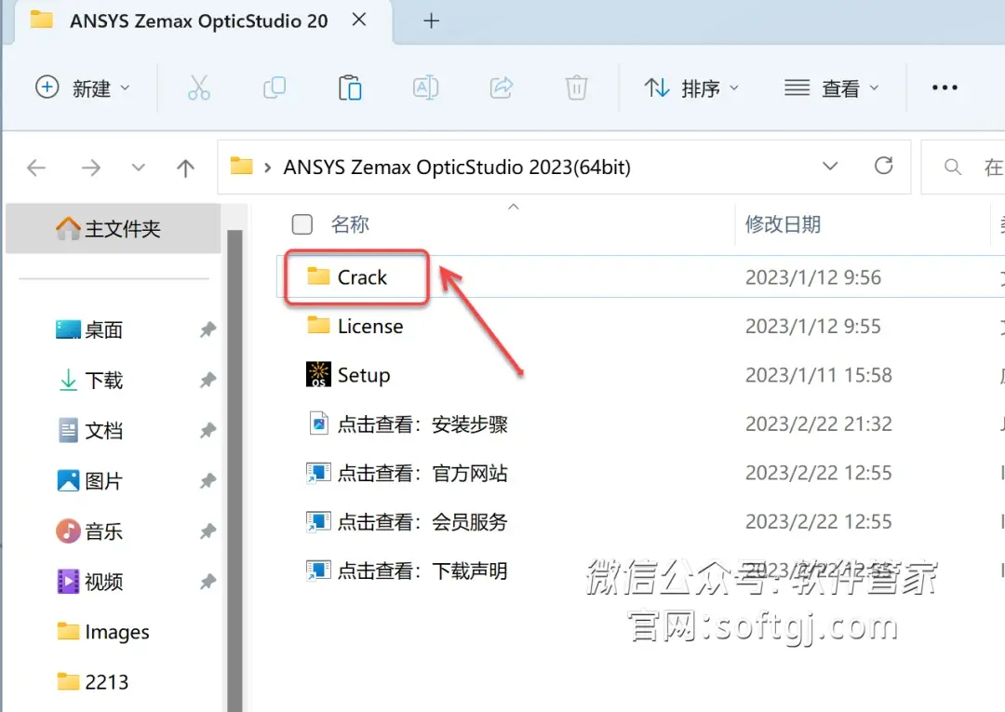Open 点击查看：官方网站 shortcut
The image size is (1005, 712).
(x=408, y=473)
